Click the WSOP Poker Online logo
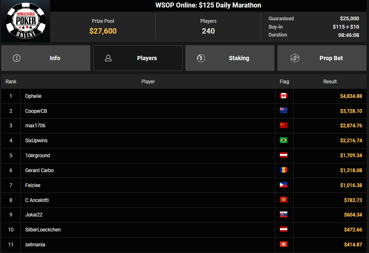Viewport: 369px width, 253px height. pyautogui.click(x=25, y=21)
